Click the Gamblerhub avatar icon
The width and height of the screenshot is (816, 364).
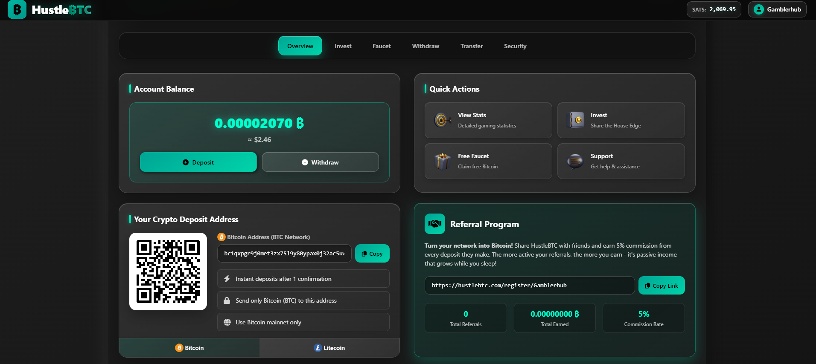coord(758,9)
